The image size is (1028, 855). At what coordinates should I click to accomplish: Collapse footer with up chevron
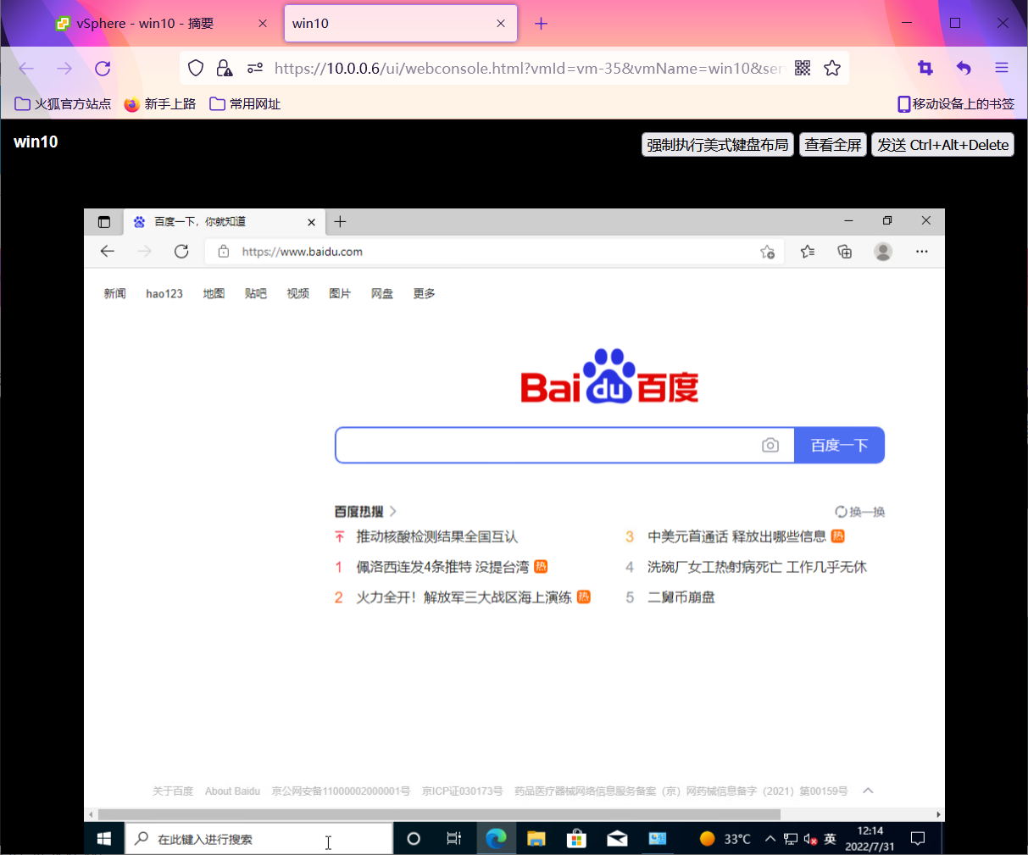pos(868,791)
